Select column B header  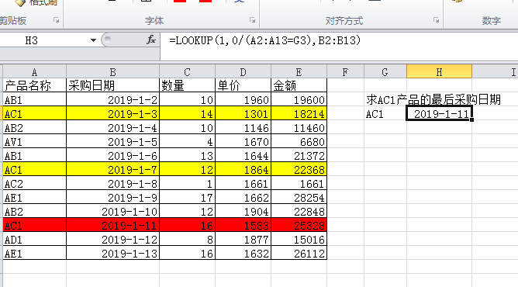[x=112, y=72]
